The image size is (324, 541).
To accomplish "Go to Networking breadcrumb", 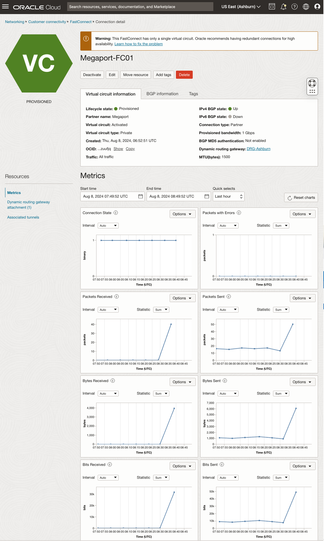I will click(x=15, y=22).
